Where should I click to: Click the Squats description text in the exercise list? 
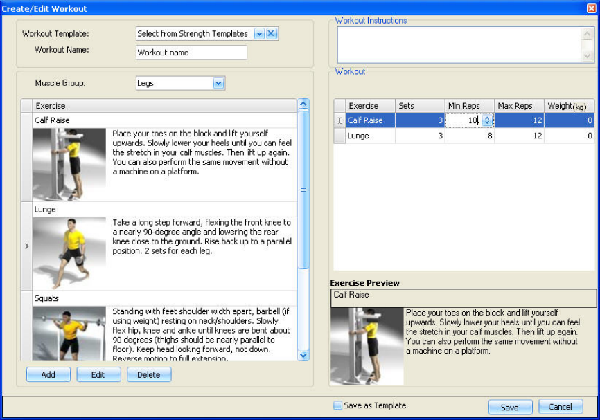(201, 334)
